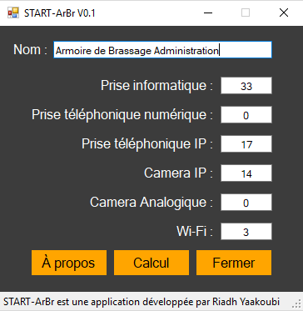Screen dimensions: 303x311
Task: Click the resize grip in status bar corner
Action: coord(297,303)
